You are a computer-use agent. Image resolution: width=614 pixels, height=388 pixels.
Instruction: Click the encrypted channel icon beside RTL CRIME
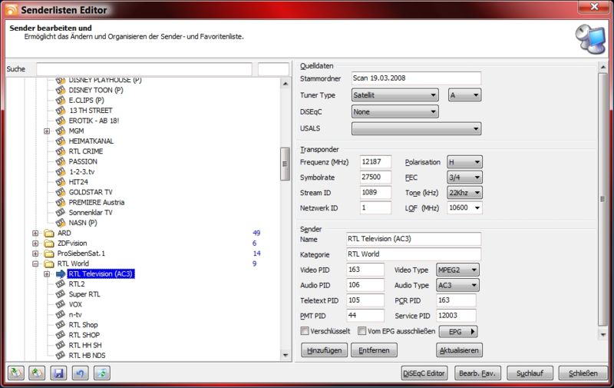click(61, 151)
